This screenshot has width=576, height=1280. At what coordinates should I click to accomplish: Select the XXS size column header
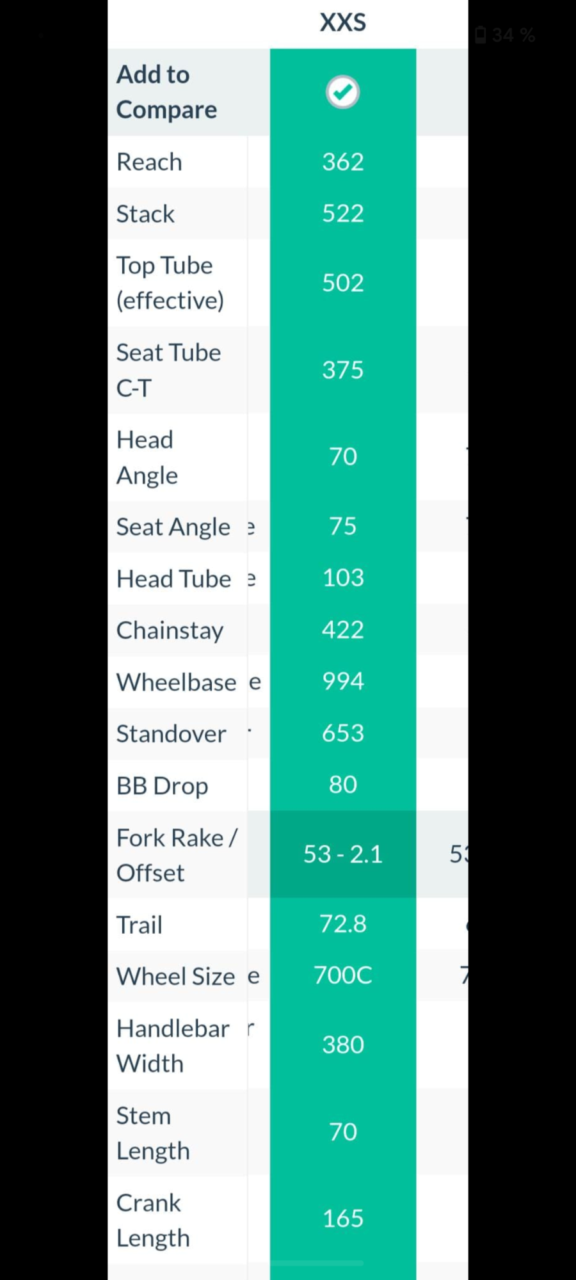tap(343, 23)
